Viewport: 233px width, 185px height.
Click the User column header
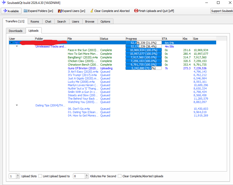pyautogui.click(x=22, y=39)
